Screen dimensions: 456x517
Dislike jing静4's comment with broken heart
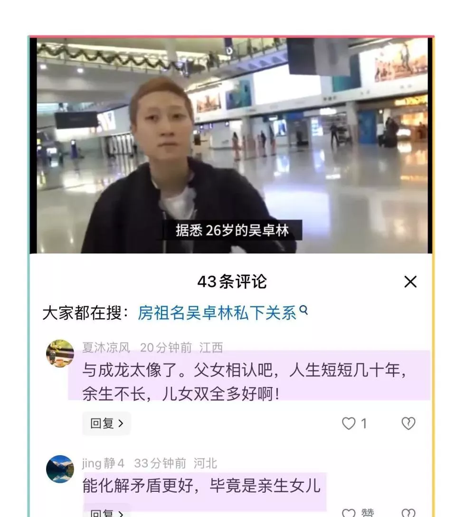tap(408, 512)
